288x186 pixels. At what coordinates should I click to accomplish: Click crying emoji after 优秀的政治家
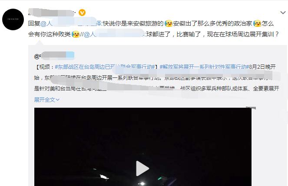[x=257, y=23]
